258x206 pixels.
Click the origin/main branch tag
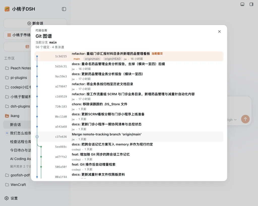[x=92, y=59]
